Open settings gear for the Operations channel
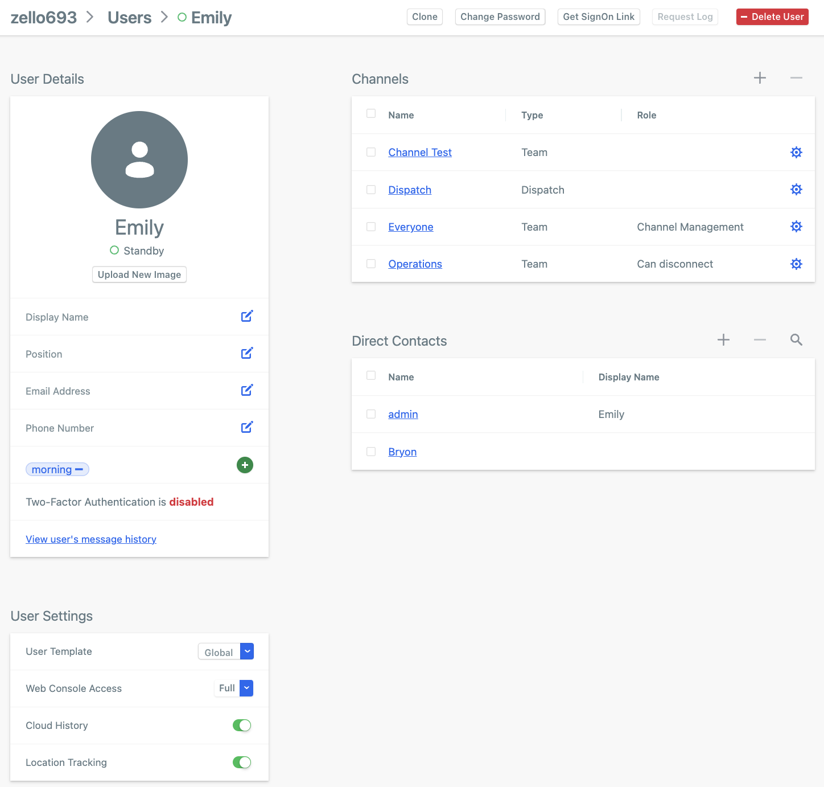824x787 pixels. point(796,264)
